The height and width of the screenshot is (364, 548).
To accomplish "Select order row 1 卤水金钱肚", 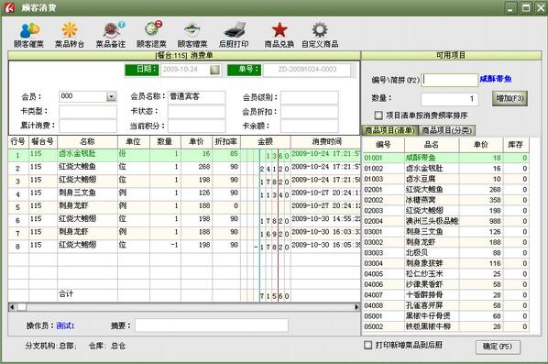I will (184, 155).
